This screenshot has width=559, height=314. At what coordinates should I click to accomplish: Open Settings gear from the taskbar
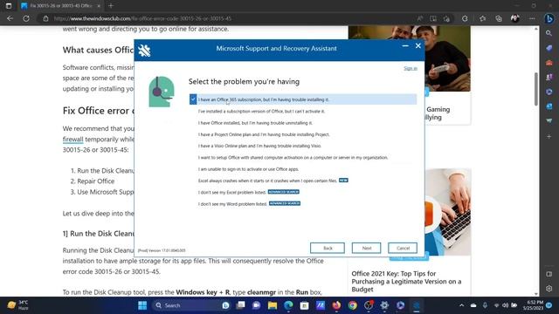pyautogui.click(x=384, y=305)
